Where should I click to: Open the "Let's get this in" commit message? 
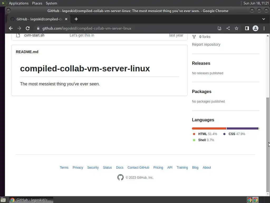click(82, 35)
